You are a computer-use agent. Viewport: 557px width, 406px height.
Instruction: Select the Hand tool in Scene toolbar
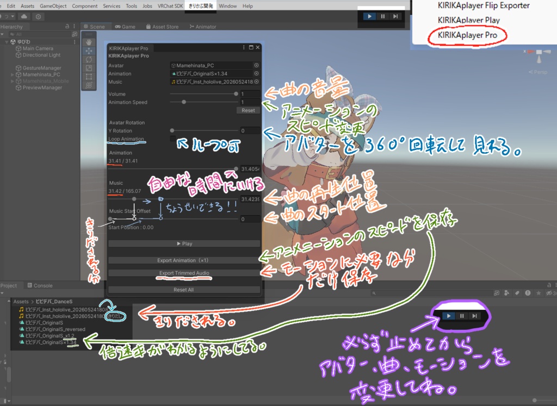pos(89,42)
